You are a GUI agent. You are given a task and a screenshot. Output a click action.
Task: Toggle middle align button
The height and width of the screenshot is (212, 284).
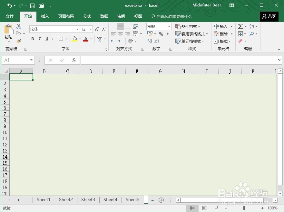tap(121, 26)
